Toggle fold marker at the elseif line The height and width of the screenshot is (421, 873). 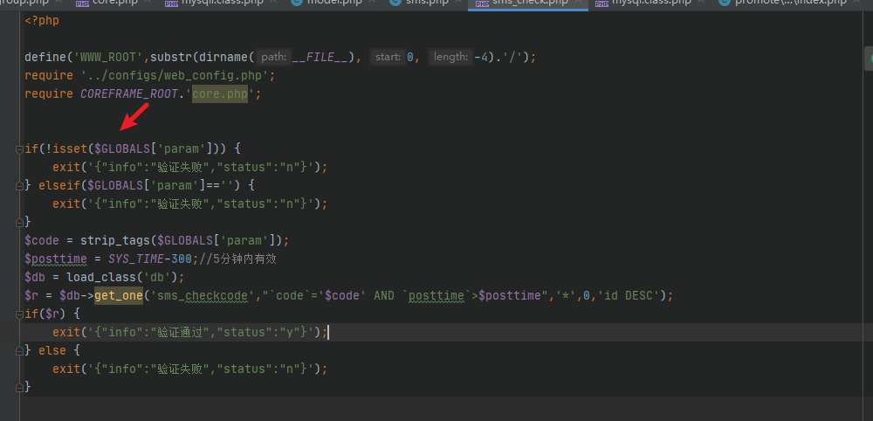point(19,185)
